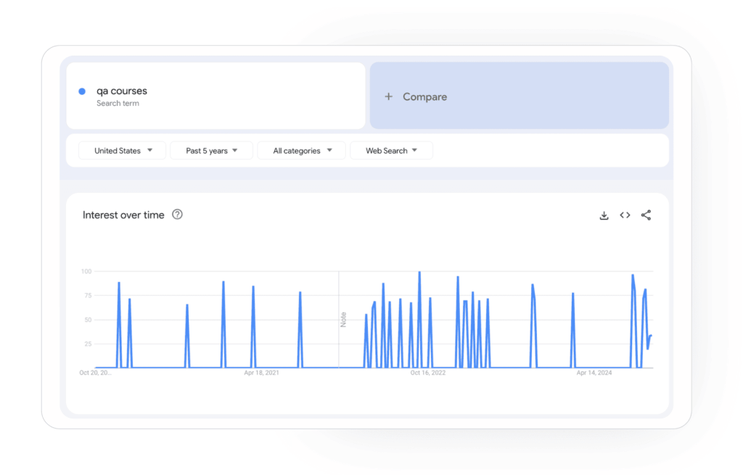743x475 pixels.
Task: Click the vertical Note marker on the chart
Action: click(x=343, y=319)
